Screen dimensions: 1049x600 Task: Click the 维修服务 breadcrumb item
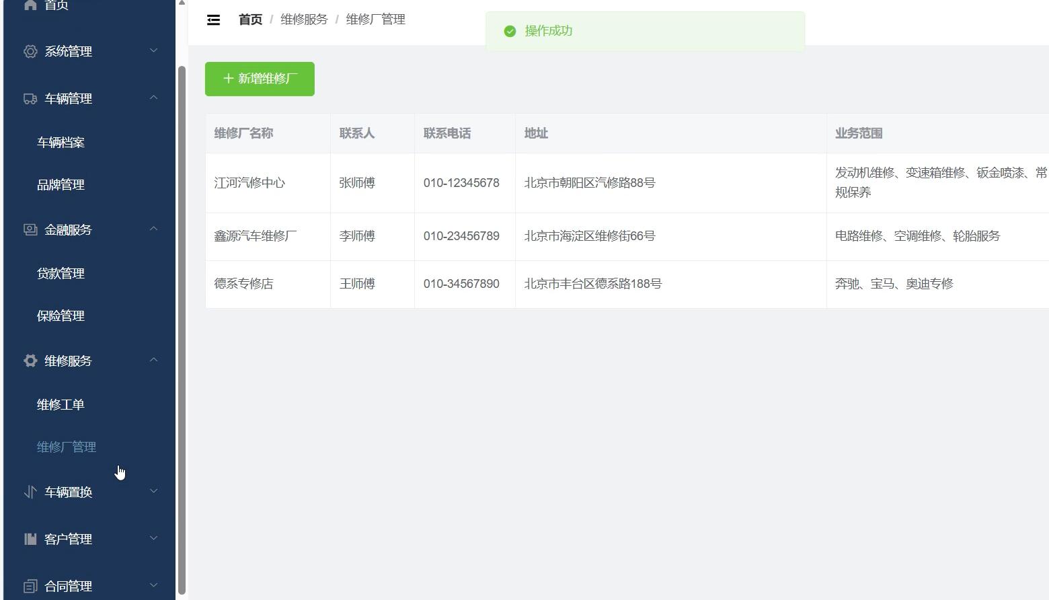point(304,20)
